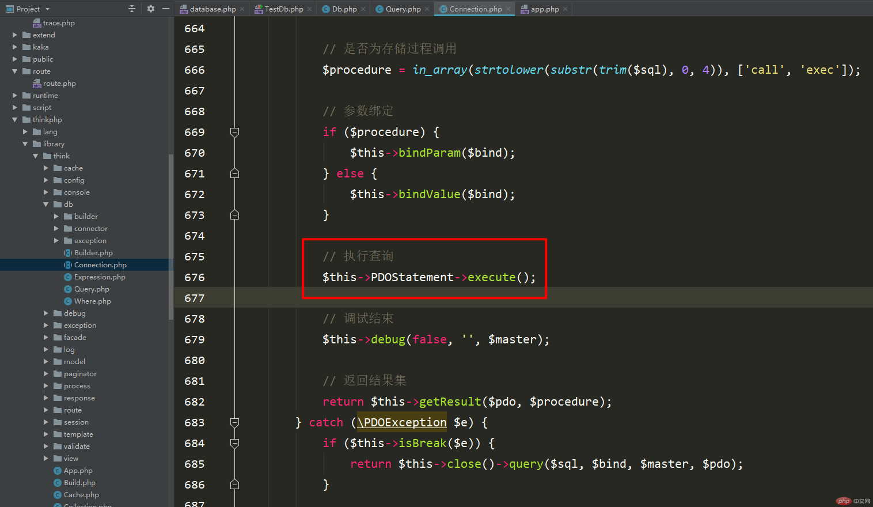Screen dimensions: 873x507
Task: Select the paginator folder
Action: click(x=80, y=374)
